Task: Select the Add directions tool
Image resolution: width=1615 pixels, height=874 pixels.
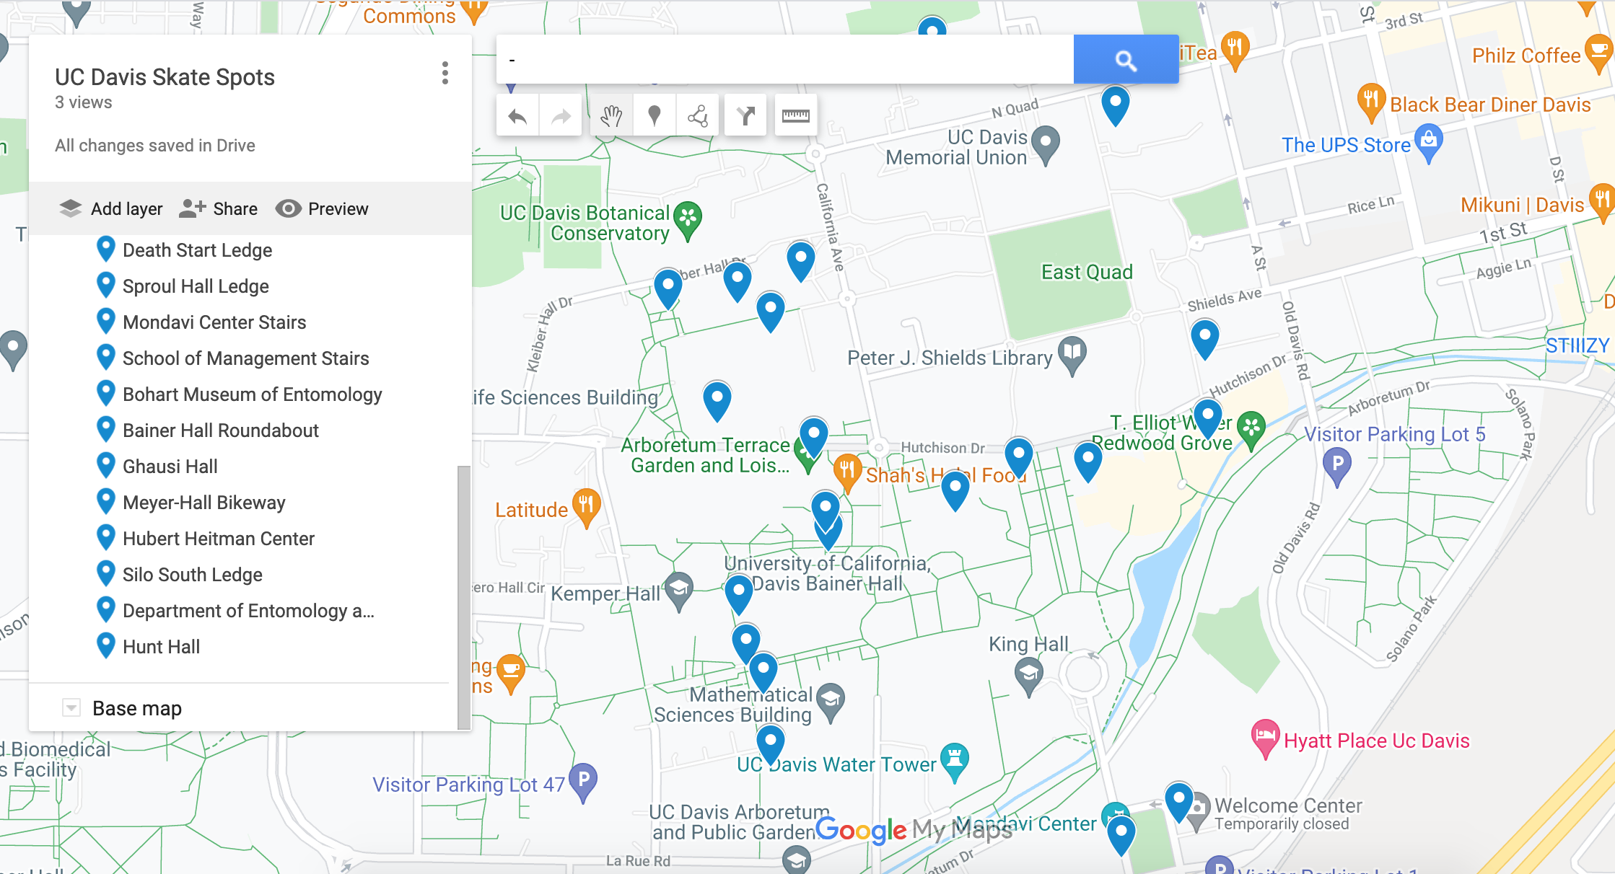Action: (745, 115)
